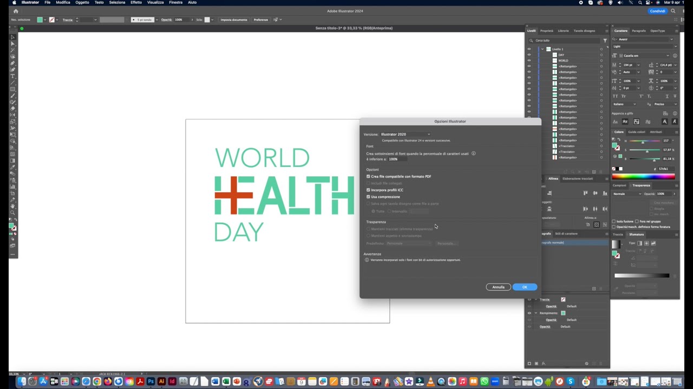Click the Preferenze button
The width and height of the screenshot is (693, 389).
click(261, 19)
